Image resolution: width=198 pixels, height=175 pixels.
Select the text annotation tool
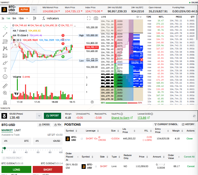click(x=5, y=70)
